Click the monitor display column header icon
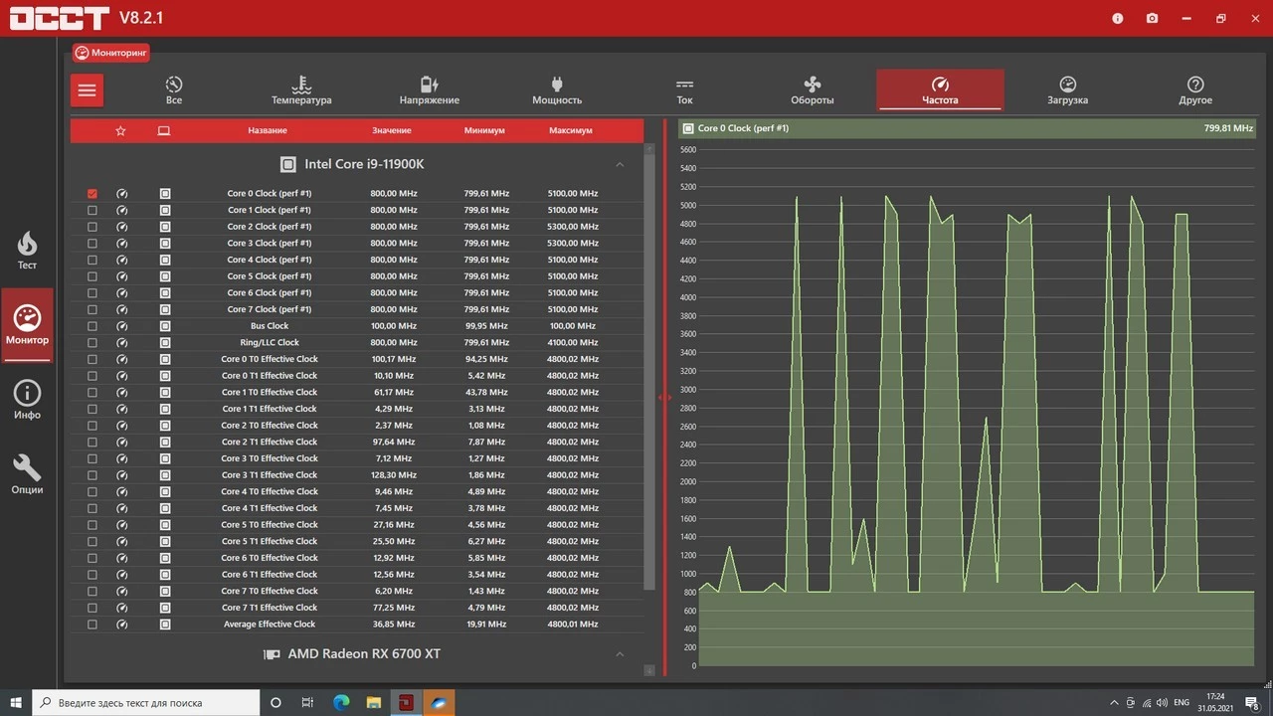Image resolution: width=1273 pixels, height=716 pixels. (164, 130)
